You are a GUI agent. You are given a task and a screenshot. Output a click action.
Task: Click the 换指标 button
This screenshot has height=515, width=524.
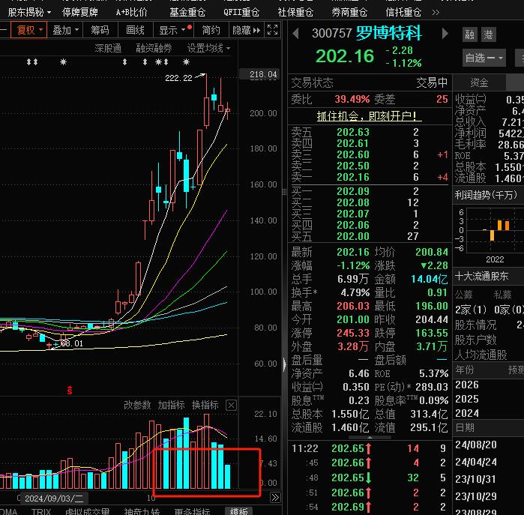point(205,406)
